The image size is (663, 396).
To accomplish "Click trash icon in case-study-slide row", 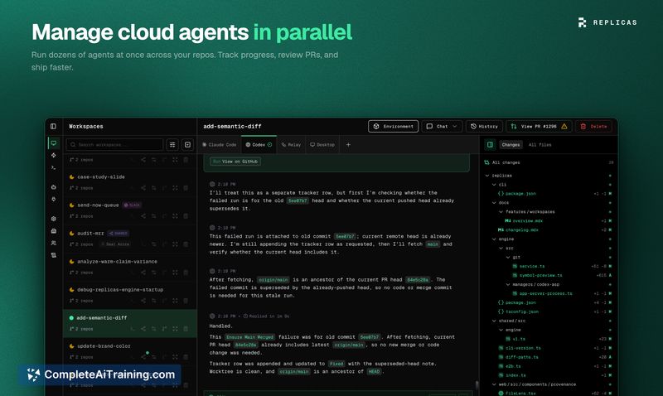I will [x=186, y=188].
